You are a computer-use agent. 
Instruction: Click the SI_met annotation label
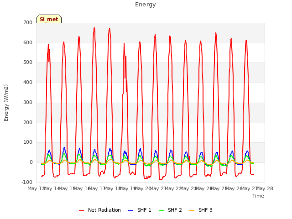[49, 19]
